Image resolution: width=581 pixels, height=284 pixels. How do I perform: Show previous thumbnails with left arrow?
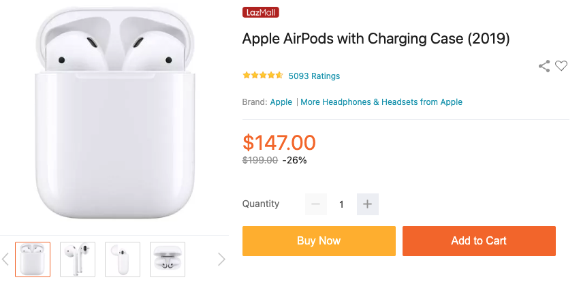pos(5,259)
